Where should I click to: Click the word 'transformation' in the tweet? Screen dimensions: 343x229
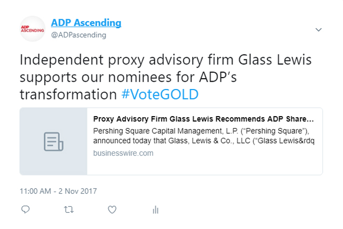tap(68, 95)
